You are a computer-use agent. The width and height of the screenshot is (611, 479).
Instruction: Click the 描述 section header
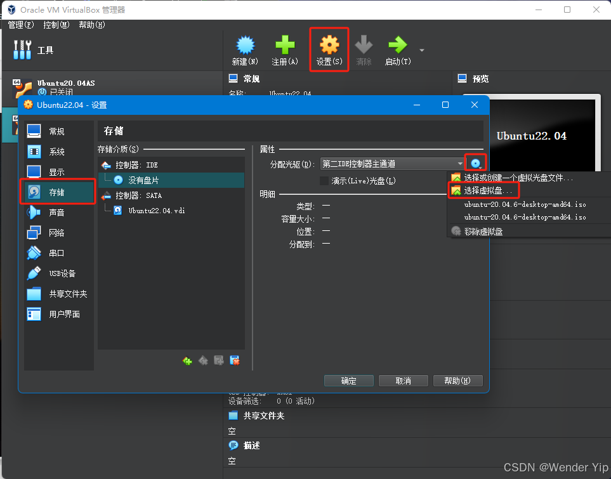[245, 445]
